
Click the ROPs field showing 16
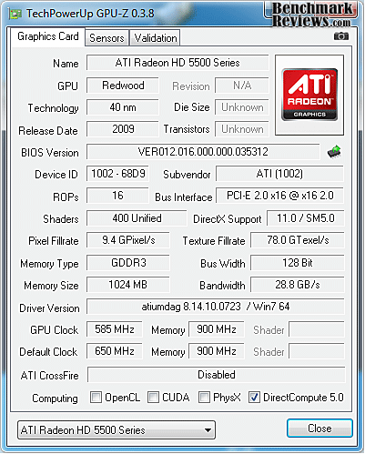117,196
